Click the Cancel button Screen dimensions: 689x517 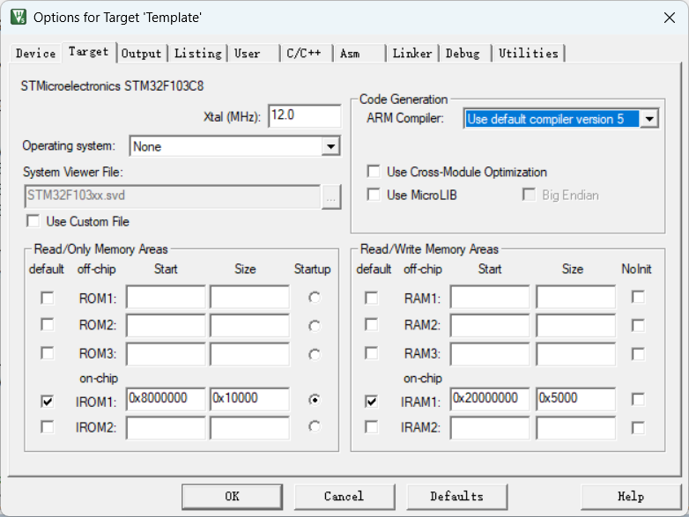tap(344, 497)
